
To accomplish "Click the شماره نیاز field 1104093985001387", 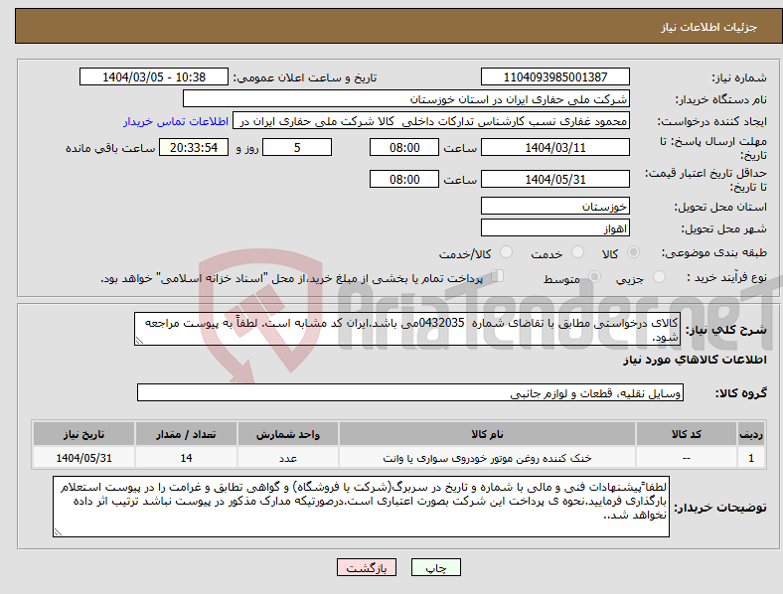I will (555, 76).
